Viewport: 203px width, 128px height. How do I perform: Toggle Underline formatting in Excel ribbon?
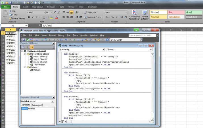click(37, 17)
